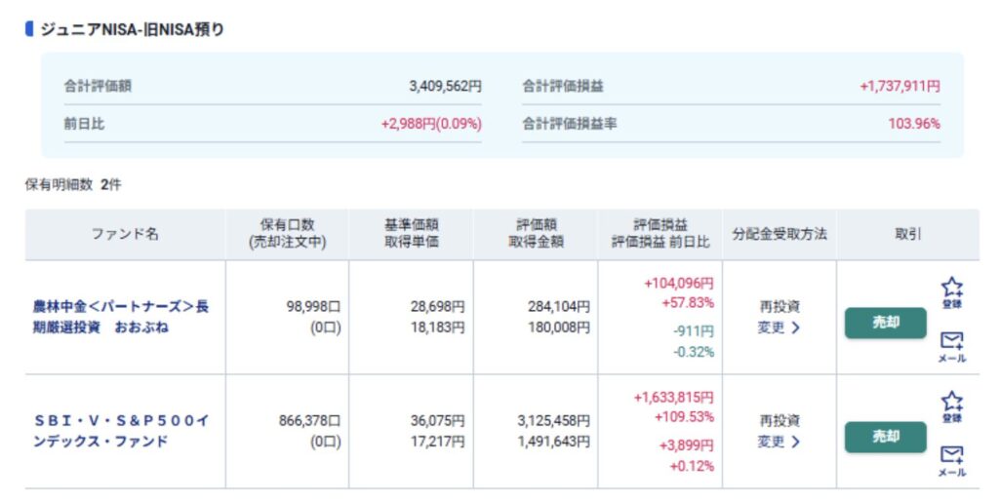Open 変更 for 農林中金 fund's 再投資 setting
Image resolution: width=999 pixels, height=502 pixels.
tap(779, 328)
